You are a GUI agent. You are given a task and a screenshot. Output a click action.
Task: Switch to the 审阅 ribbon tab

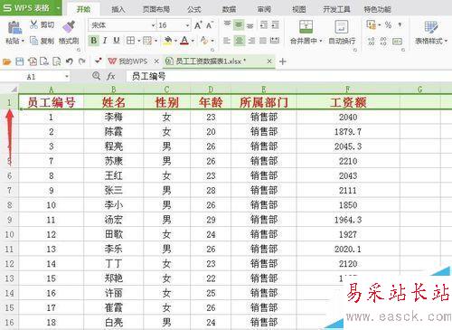click(x=264, y=9)
